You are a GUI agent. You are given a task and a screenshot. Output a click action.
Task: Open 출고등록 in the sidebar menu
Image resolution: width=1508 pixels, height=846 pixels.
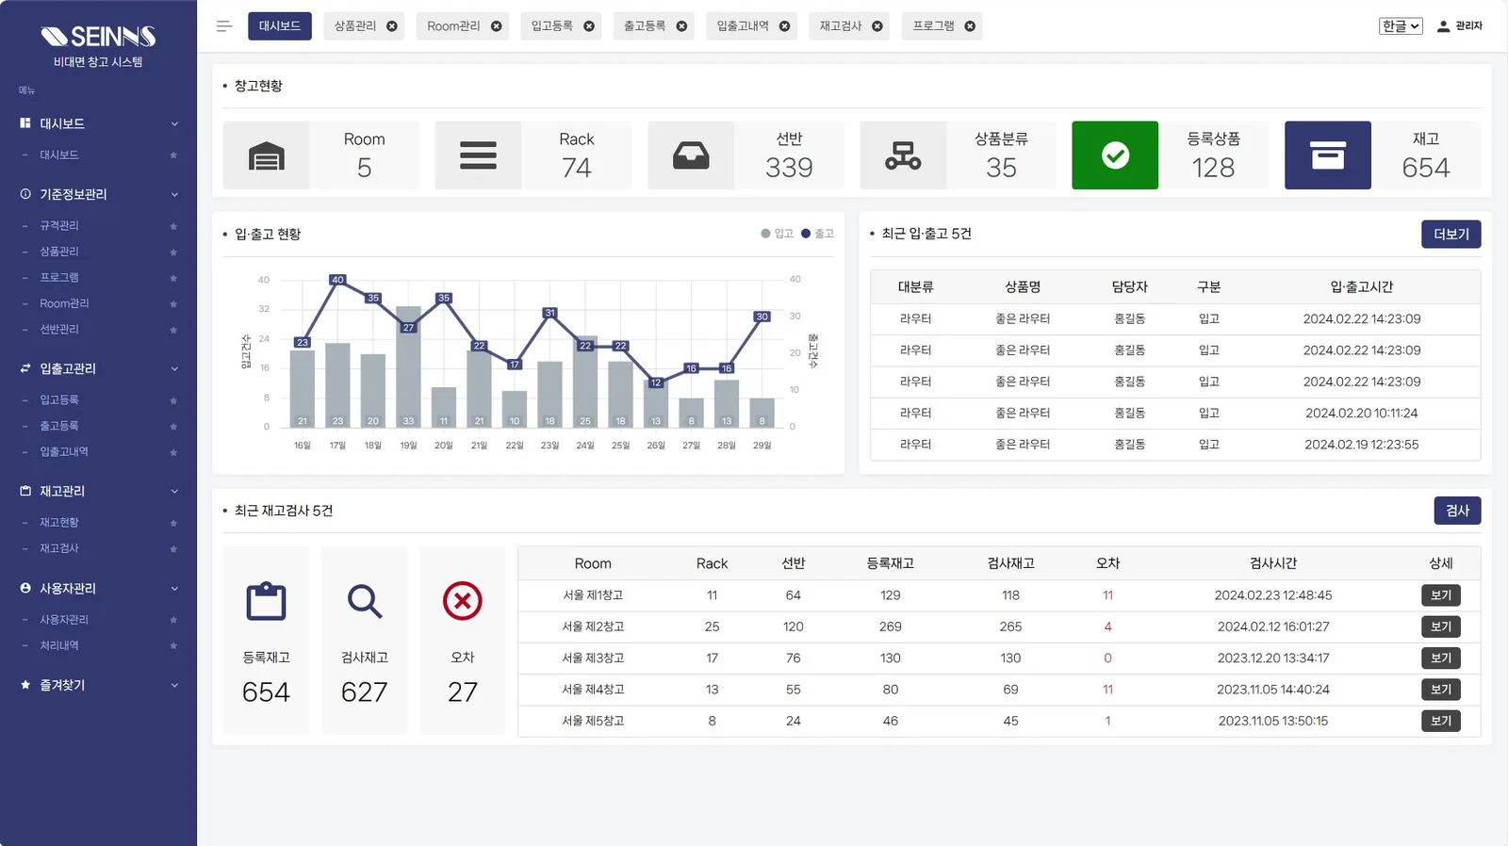(x=59, y=426)
